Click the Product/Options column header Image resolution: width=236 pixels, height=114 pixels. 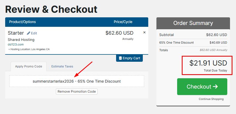coord(22,22)
